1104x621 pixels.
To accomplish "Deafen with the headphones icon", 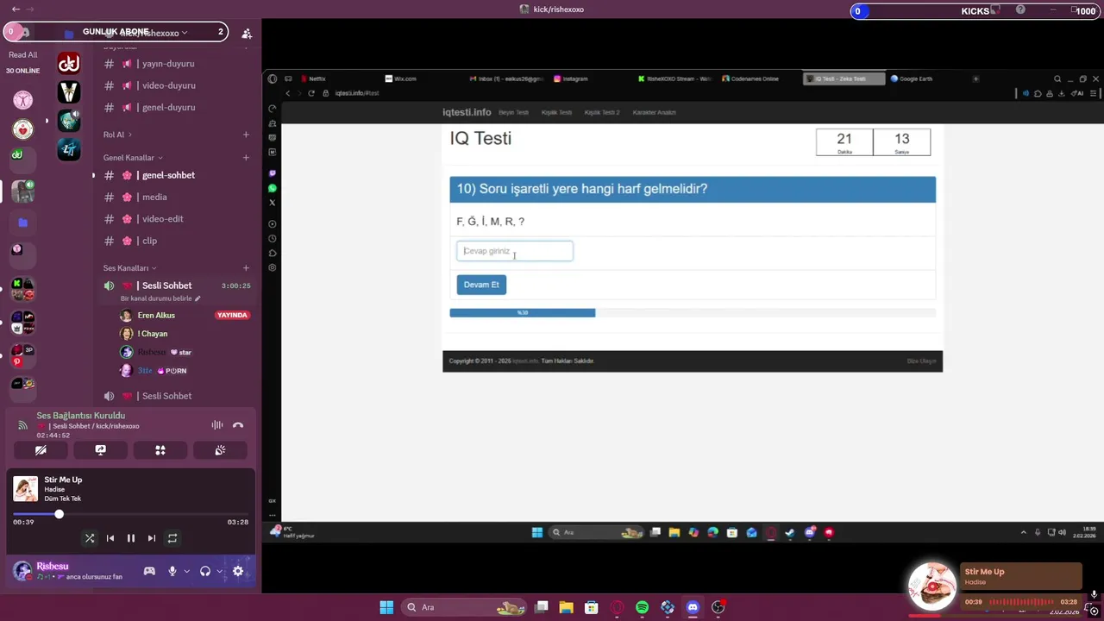I will [205, 571].
